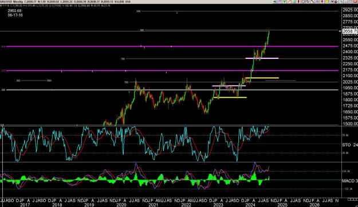Click the 2850.00 price axis label
The height and width of the screenshot is (207, 358).
(350, 16)
